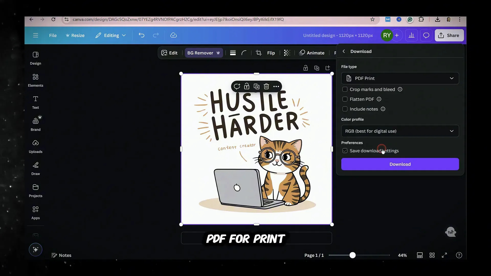
Task: Adjust the zoom slider handle
Action: 352,255
